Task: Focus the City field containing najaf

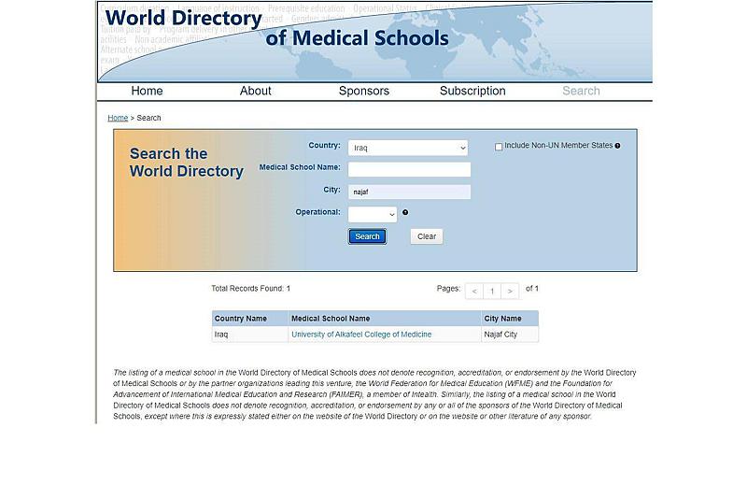Action: point(409,192)
